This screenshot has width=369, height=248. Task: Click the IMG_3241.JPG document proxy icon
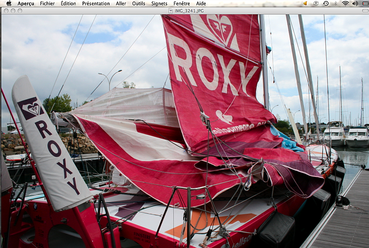[171, 10]
